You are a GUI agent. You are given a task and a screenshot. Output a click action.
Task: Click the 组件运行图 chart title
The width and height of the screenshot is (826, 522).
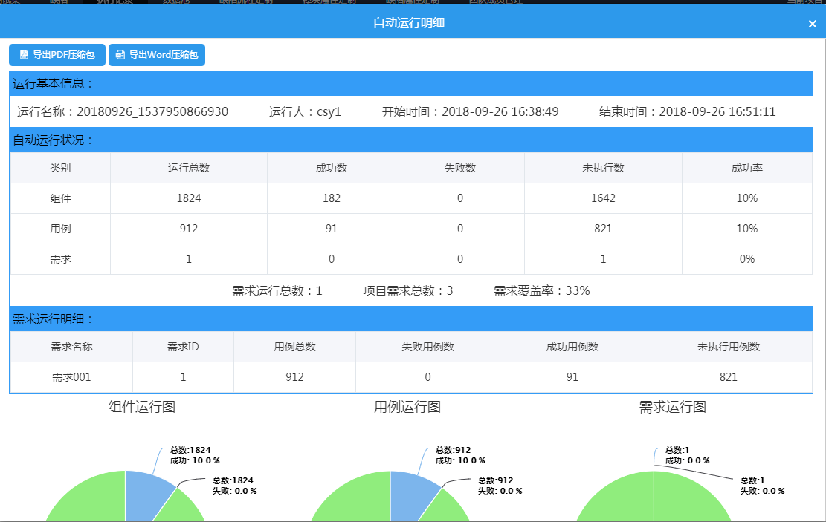click(142, 407)
